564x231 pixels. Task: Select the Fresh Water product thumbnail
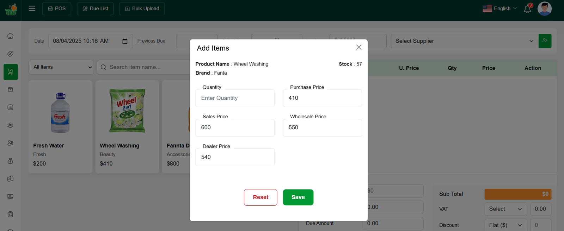pyautogui.click(x=60, y=112)
